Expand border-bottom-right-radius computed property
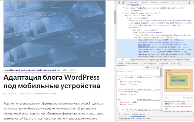Image resolution: width=194 pixels, height=122 pixels. (x=164, y=111)
